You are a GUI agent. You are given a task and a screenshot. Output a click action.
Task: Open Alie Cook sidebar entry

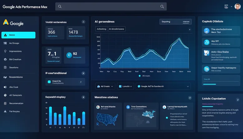click(x=14, y=87)
